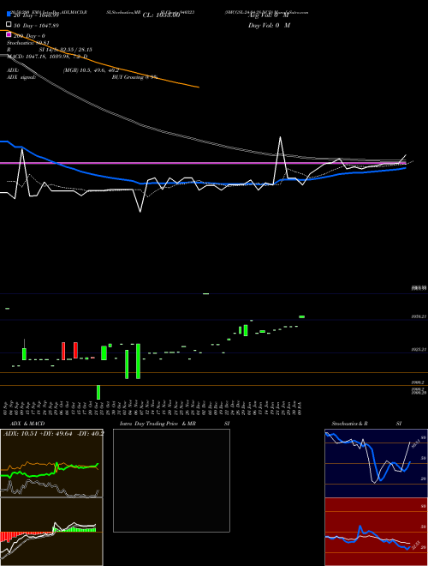
Task: Select the 'CL: 1053.00' closing price label
Action: 161,15
